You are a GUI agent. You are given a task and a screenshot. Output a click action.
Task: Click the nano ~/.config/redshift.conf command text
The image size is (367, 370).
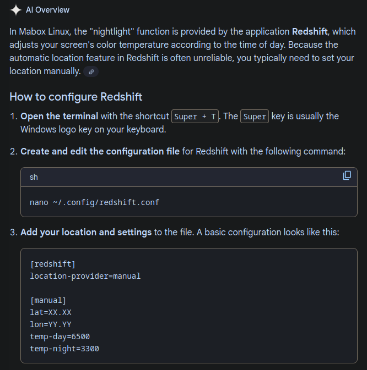pyautogui.click(x=94, y=202)
